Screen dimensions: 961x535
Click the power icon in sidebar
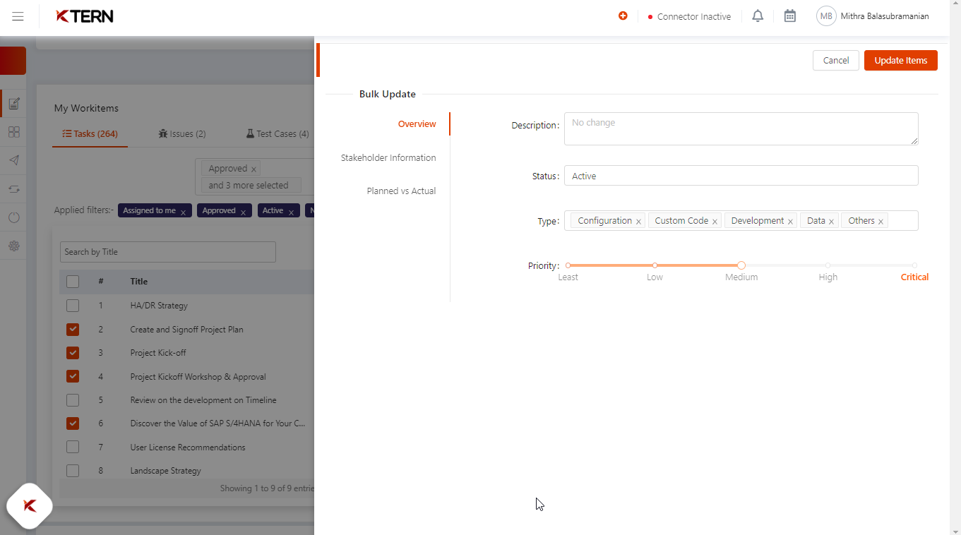[x=14, y=217]
